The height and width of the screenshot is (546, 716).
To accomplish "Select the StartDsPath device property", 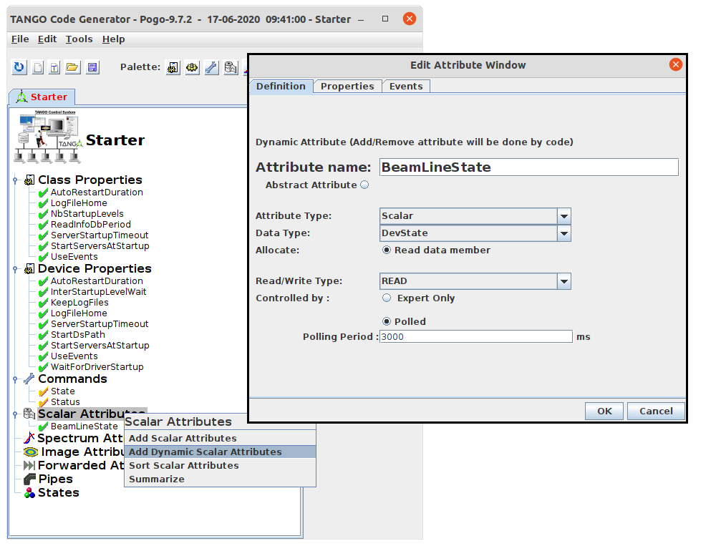I will click(78, 335).
